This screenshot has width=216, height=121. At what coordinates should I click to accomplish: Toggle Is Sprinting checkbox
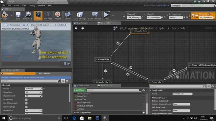pyautogui.click(x=26, y=99)
